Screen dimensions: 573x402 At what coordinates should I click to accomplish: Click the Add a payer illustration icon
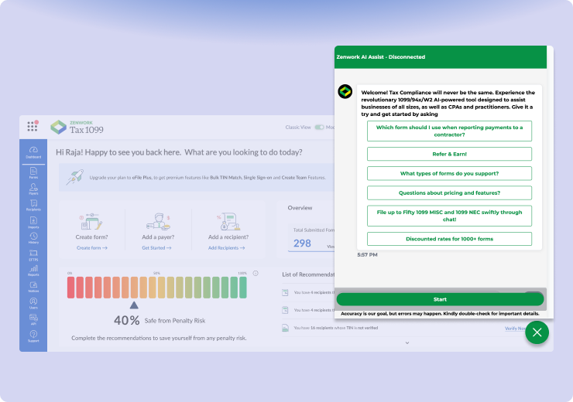pyautogui.click(x=158, y=221)
